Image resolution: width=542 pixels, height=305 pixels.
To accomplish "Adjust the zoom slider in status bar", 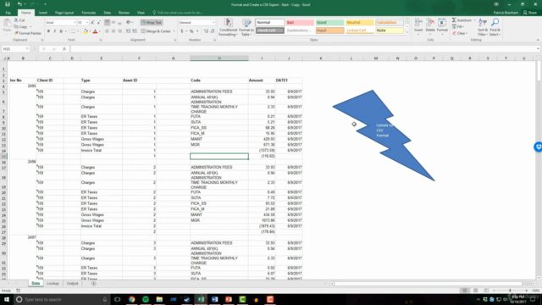I will point(510,291).
